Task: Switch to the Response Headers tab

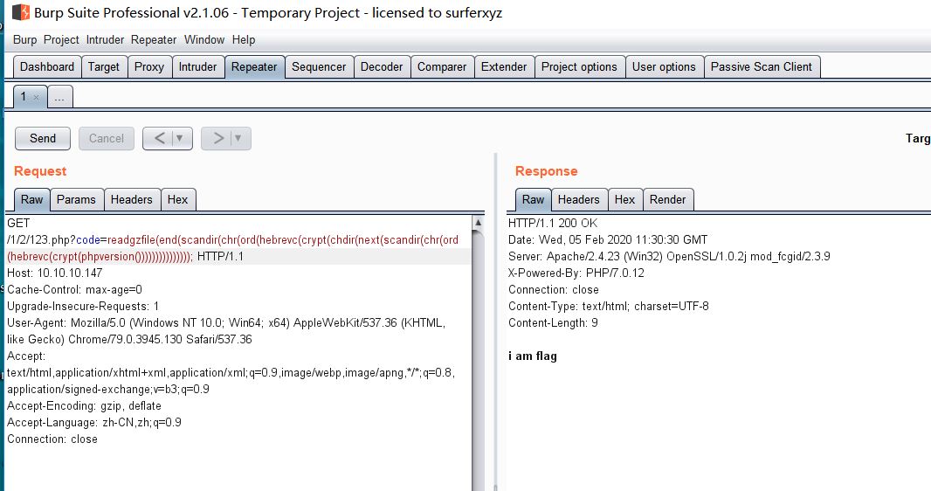Action: pyautogui.click(x=579, y=199)
